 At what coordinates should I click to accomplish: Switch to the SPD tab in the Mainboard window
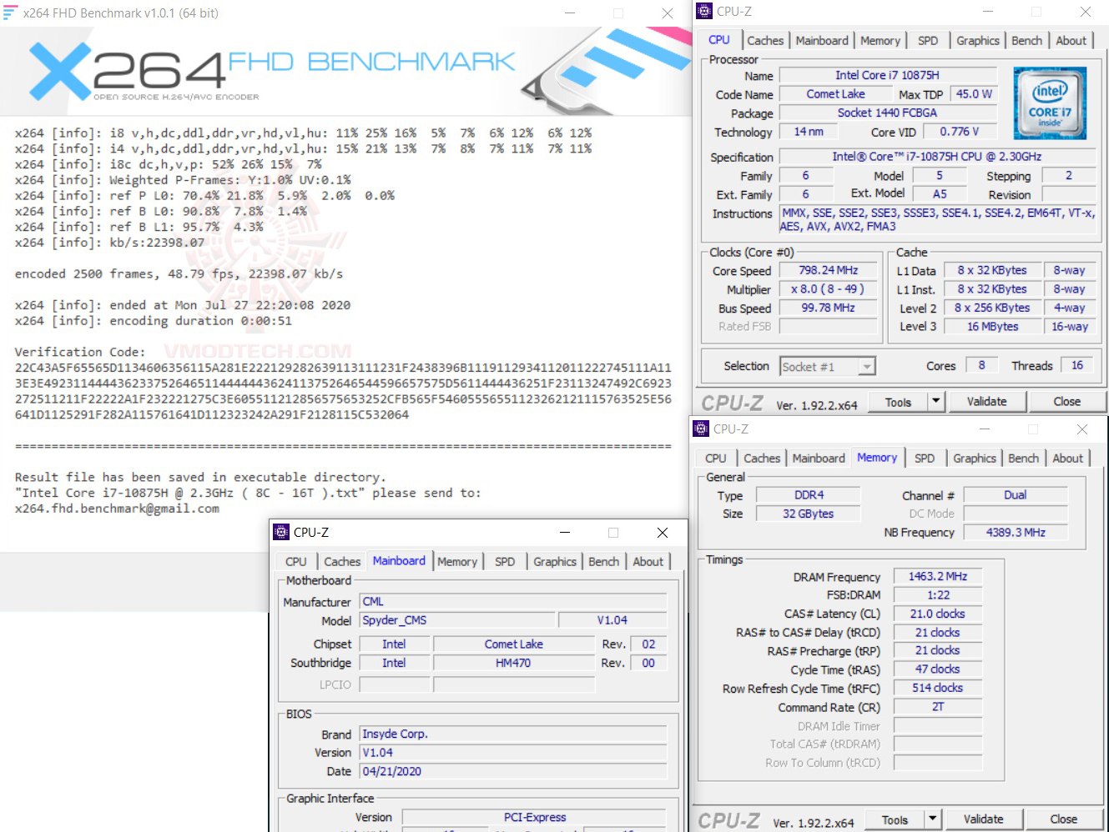[505, 562]
